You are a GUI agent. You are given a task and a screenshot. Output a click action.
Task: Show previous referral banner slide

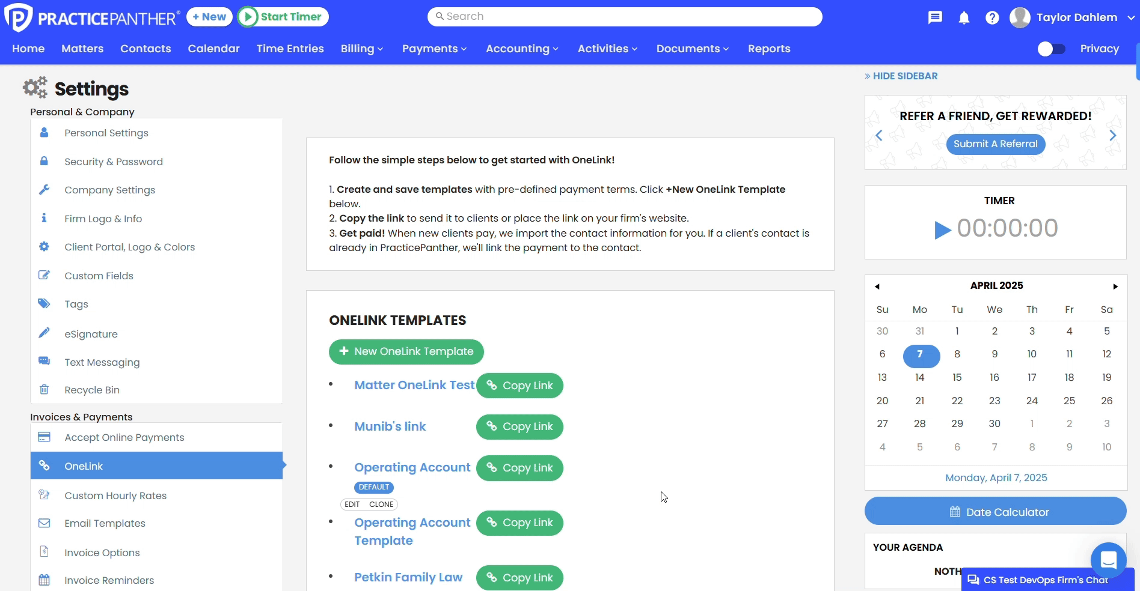pyautogui.click(x=879, y=135)
